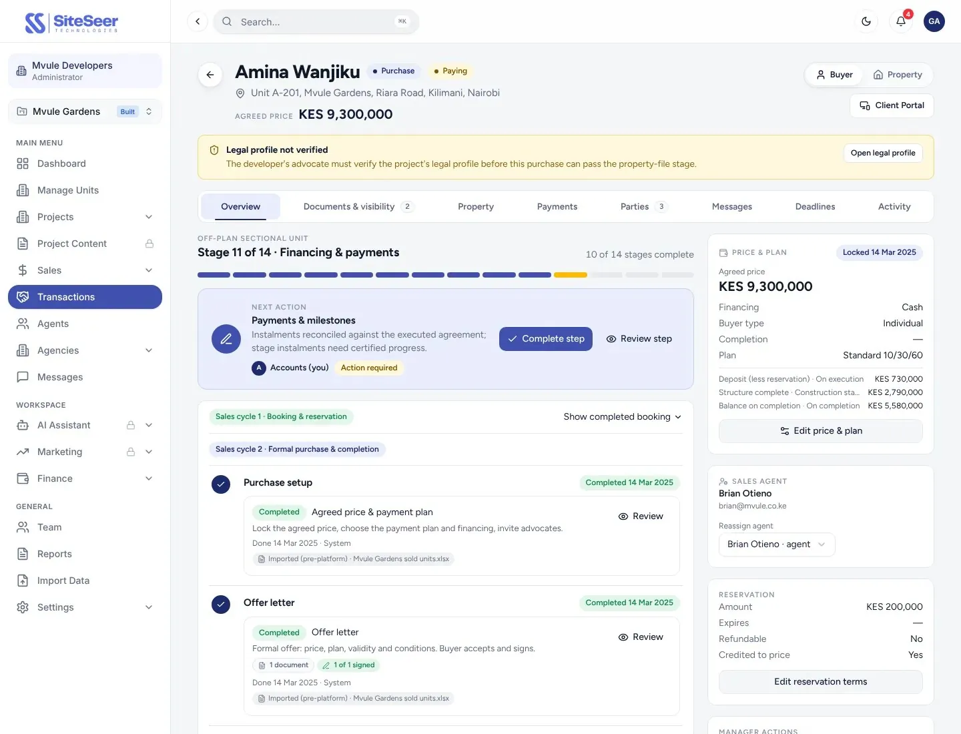Image resolution: width=961 pixels, height=734 pixels.
Task: Click the Complete step button
Action: [546, 339]
